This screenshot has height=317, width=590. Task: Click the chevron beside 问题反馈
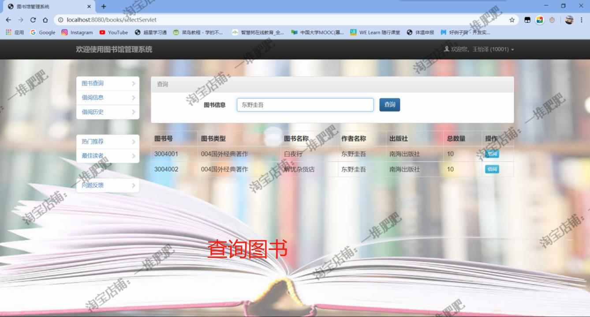(134, 185)
